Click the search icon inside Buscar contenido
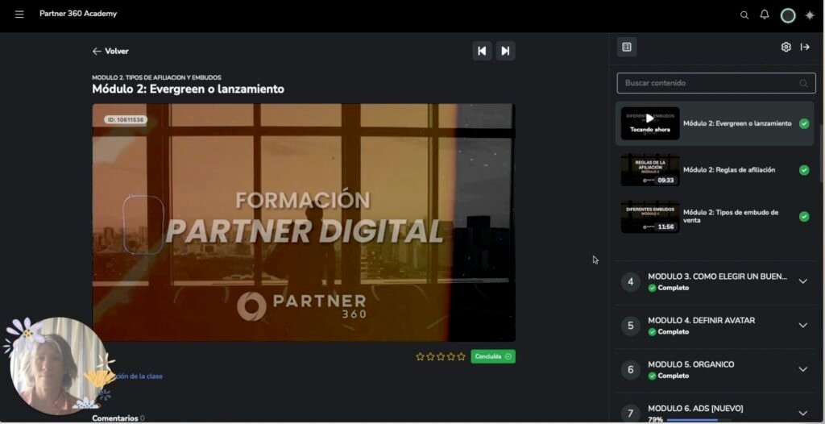The image size is (825, 424). 803,83
